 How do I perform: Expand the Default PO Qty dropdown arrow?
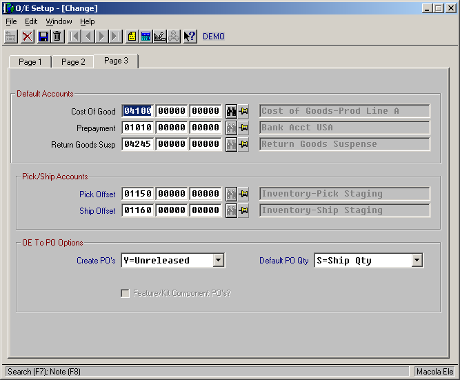pyautogui.click(x=417, y=260)
